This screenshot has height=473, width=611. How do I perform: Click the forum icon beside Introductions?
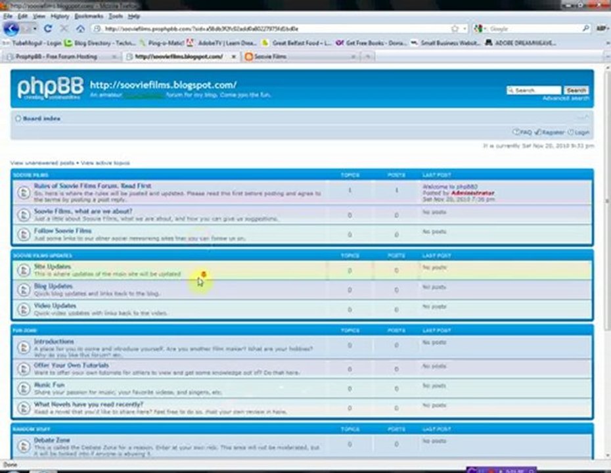(24, 347)
